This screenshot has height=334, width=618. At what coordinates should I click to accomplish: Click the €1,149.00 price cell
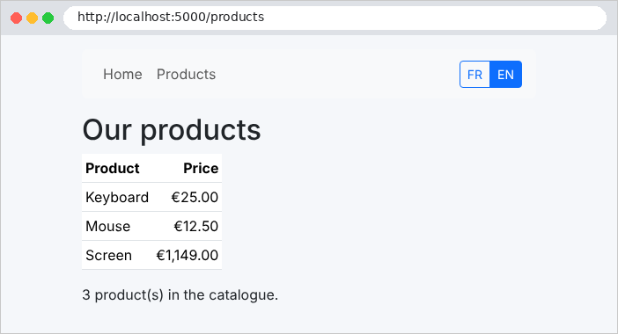[x=188, y=255]
